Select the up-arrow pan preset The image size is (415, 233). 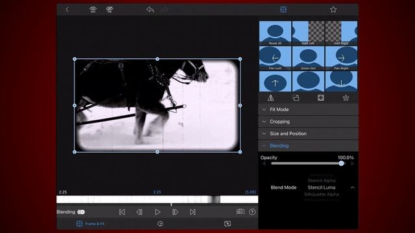[x=275, y=82]
